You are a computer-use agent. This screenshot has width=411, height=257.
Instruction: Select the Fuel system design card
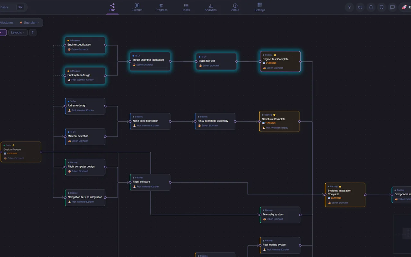pos(85,75)
